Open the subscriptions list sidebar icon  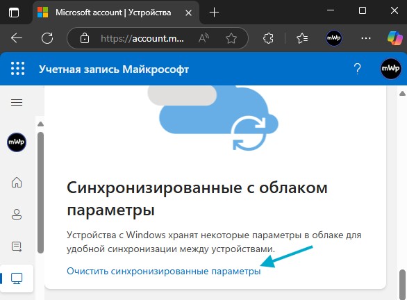(17, 247)
